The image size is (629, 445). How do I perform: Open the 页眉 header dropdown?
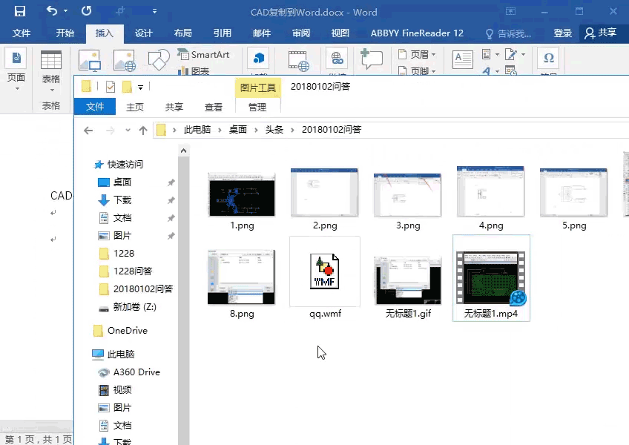[x=417, y=53]
